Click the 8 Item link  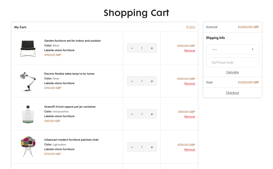pyautogui.click(x=191, y=27)
